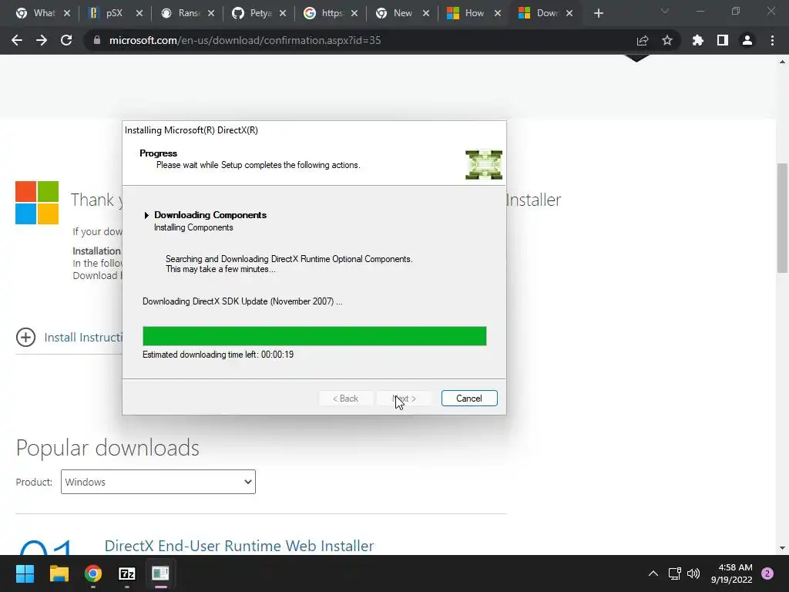Cancel the DirectX installation
Viewport: 789px width, 592px height.
469,399
